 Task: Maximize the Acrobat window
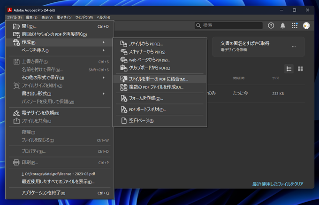point(294,10)
